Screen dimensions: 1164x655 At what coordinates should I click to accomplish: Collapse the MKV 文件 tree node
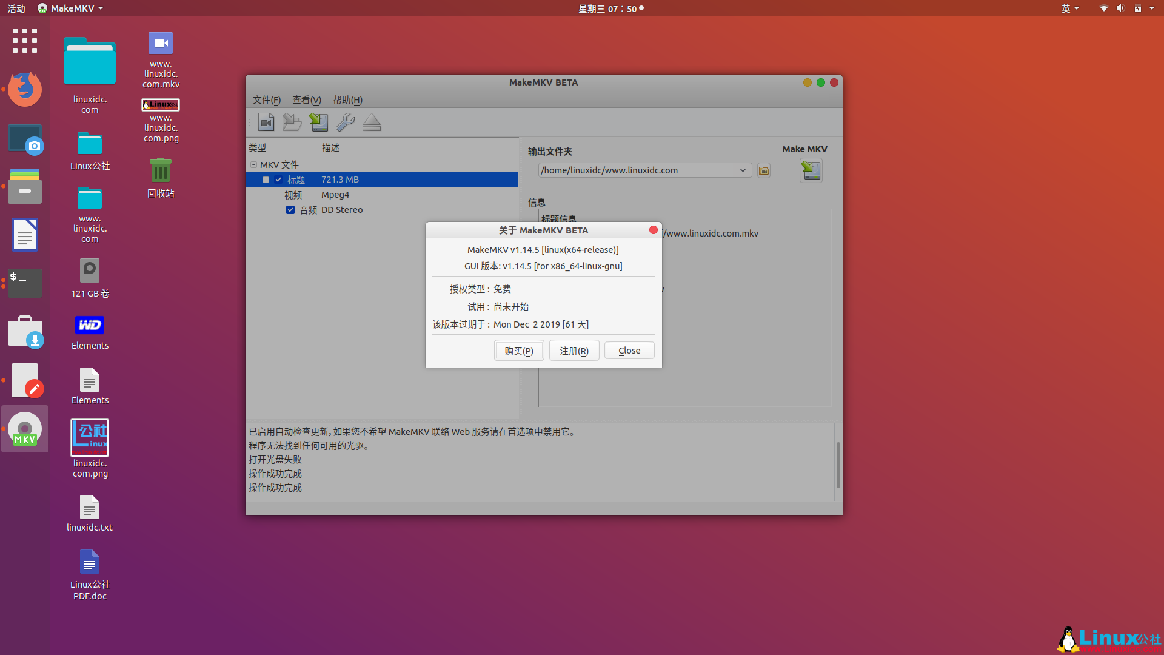pyautogui.click(x=253, y=165)
